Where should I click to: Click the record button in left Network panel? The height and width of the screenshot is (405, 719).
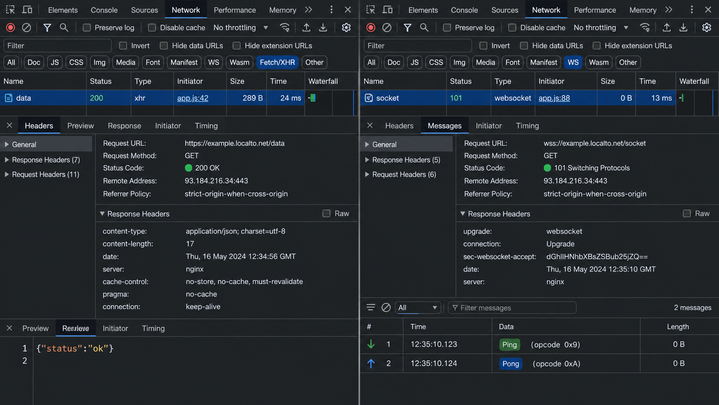(10, 28)
